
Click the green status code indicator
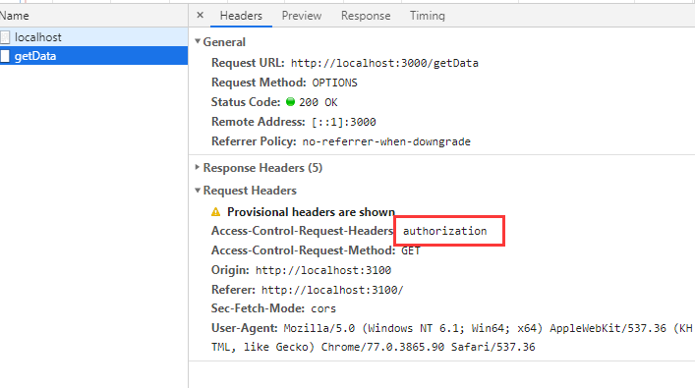(x=290, y=102)
